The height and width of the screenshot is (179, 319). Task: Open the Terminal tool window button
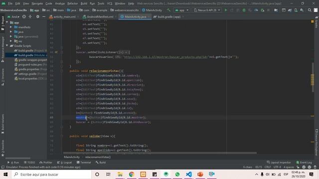(84, 163)
